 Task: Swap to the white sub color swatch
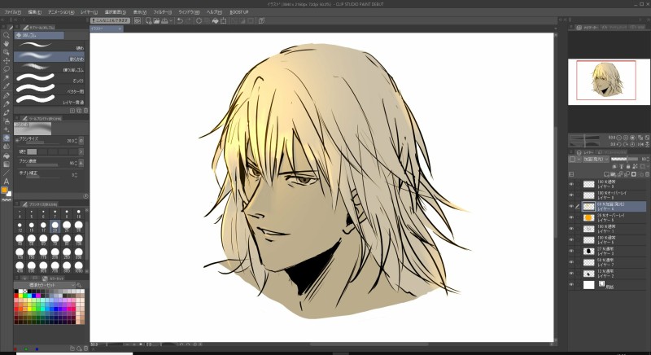point(9,194)
